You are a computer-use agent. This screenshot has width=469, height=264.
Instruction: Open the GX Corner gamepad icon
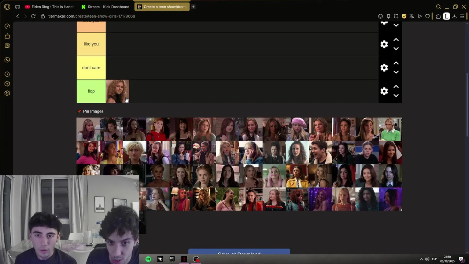(18, 7)
